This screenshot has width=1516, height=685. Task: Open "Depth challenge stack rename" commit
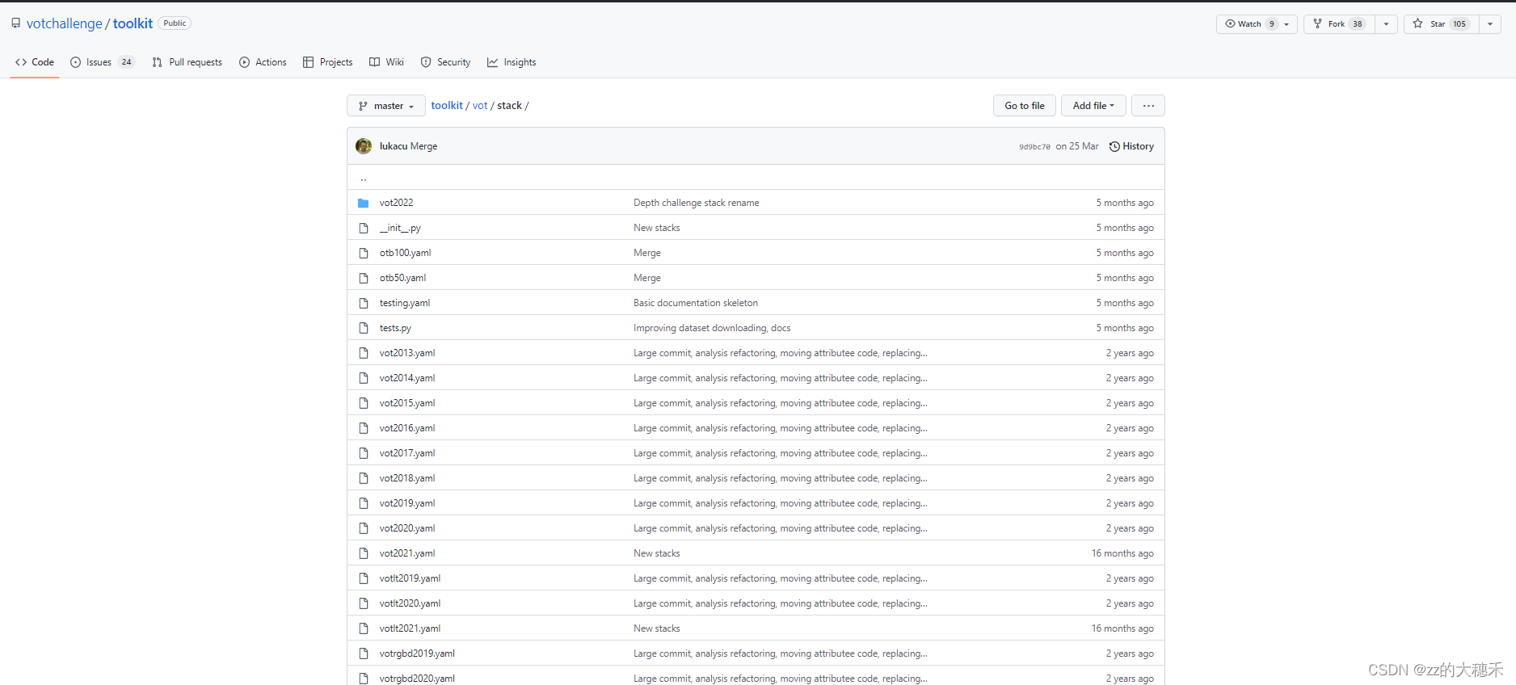coord(697,203)
